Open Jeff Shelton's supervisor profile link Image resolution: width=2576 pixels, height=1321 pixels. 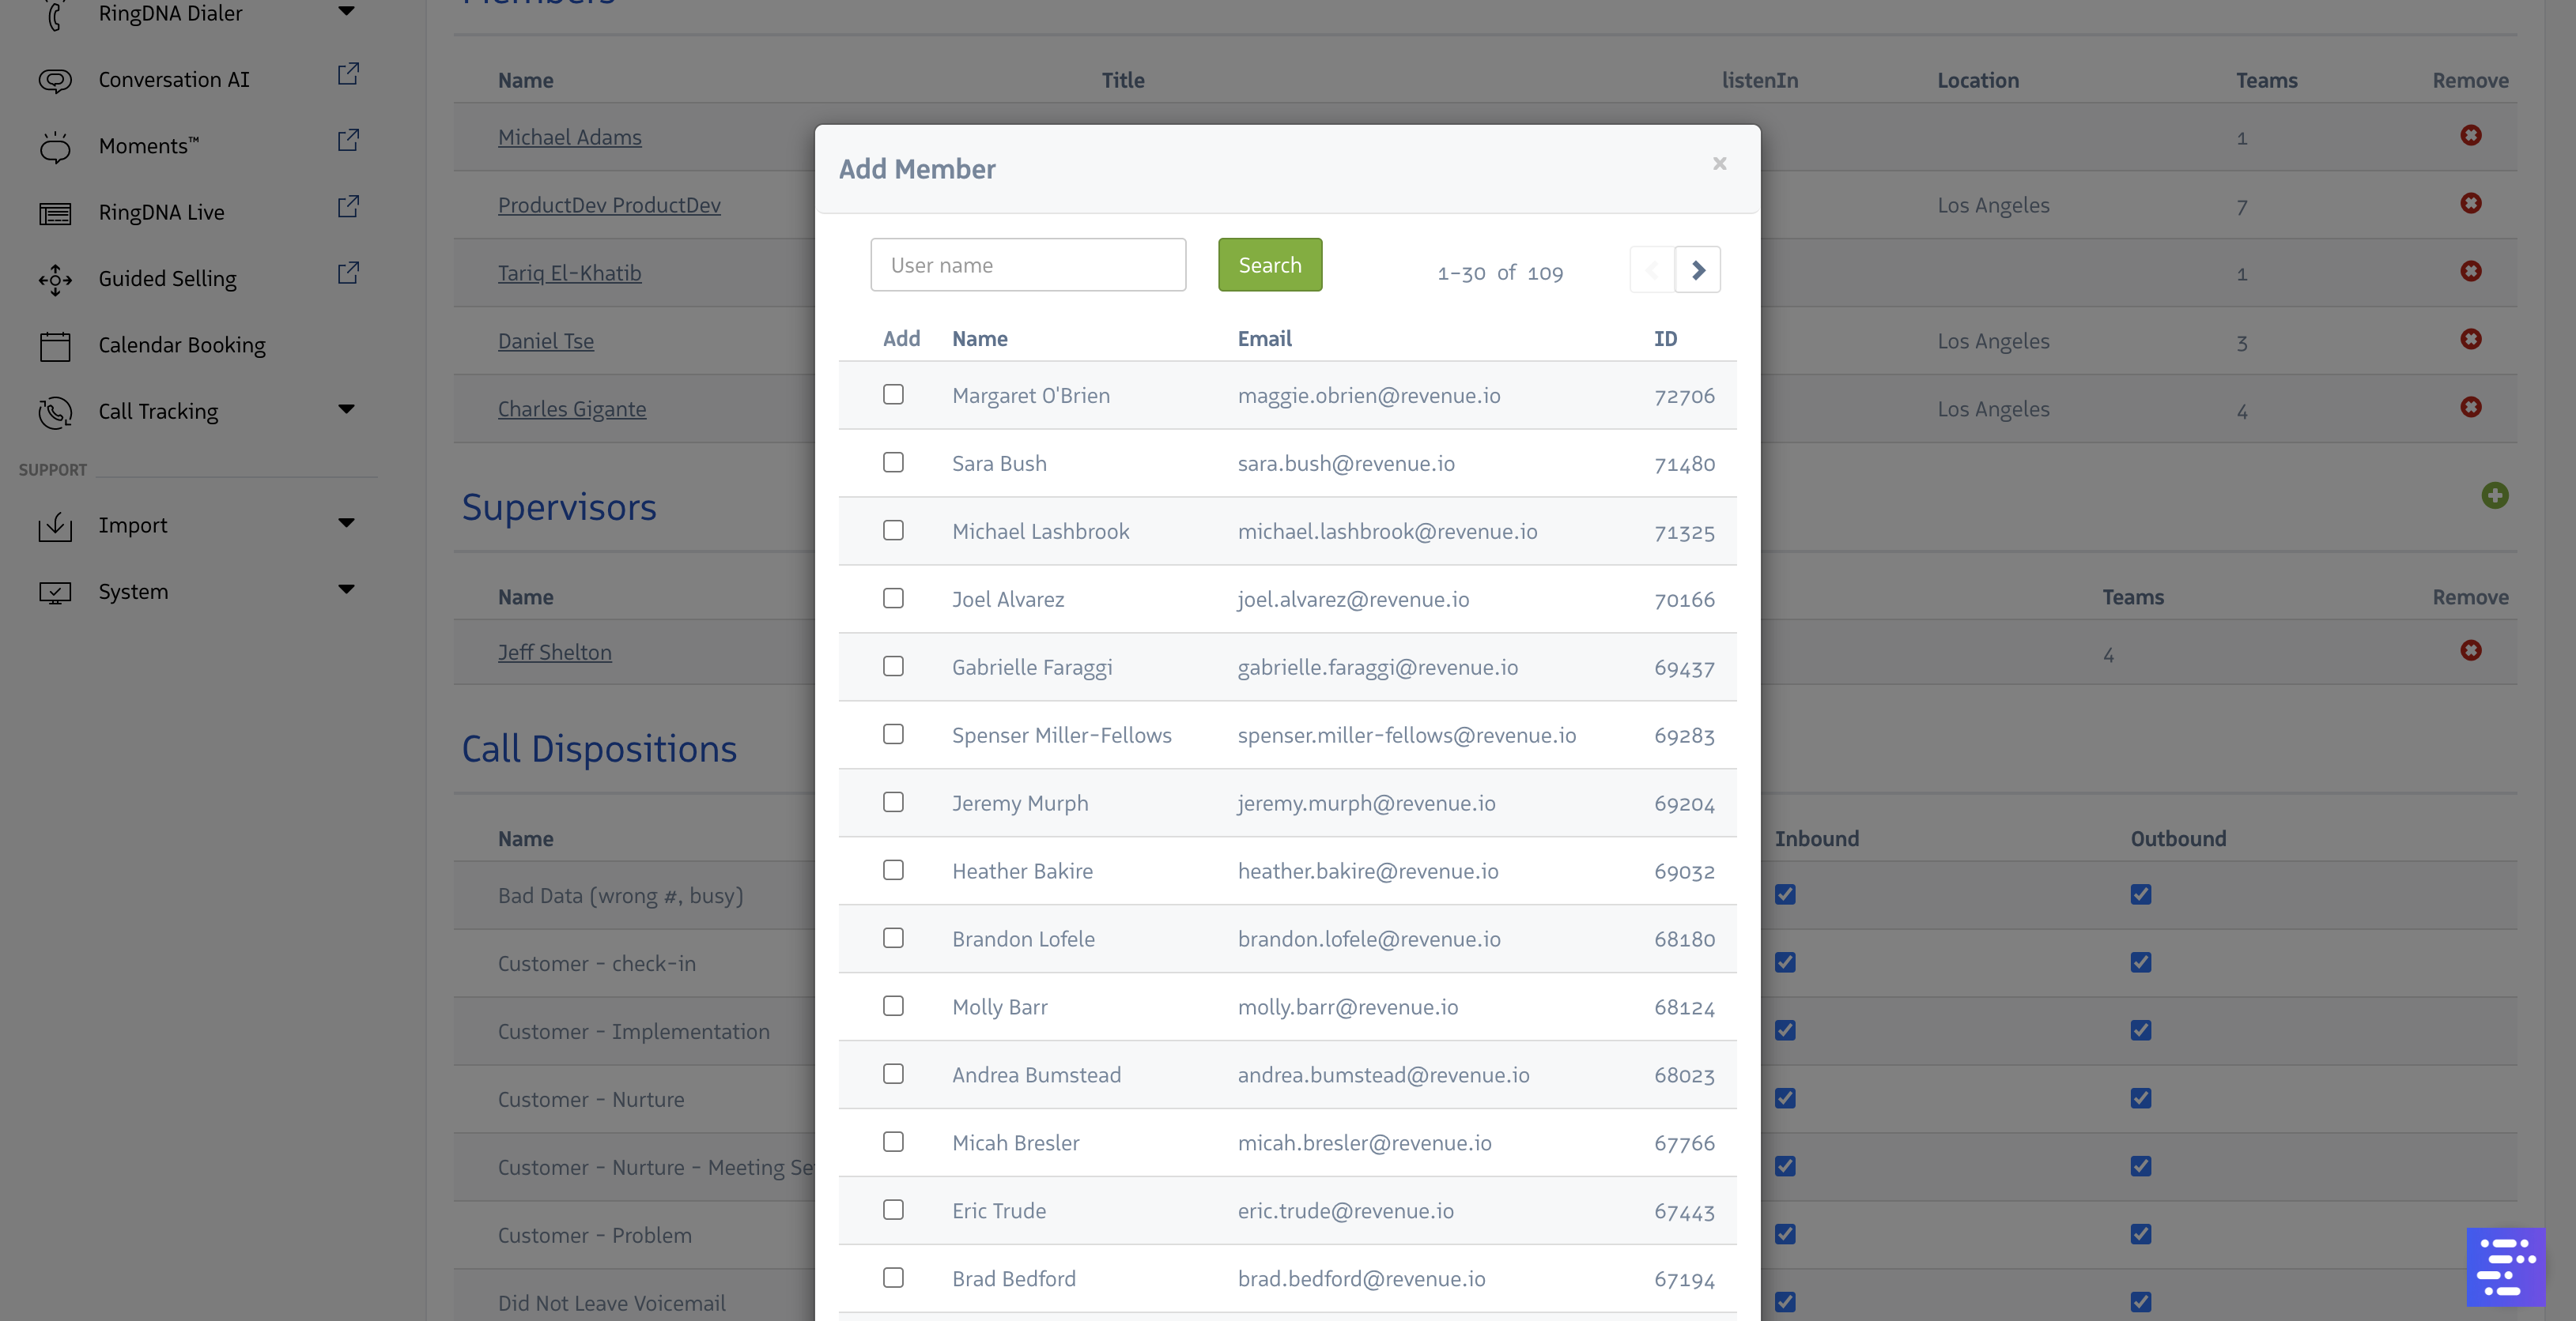click(555, 652)
